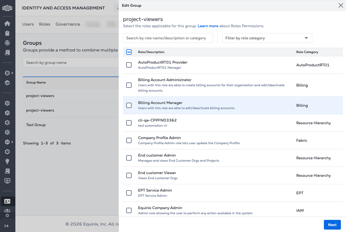The height and width of the screenshot is (232, 346).
Task: Click the expand sidebar arrow icon
Action: 7,226
